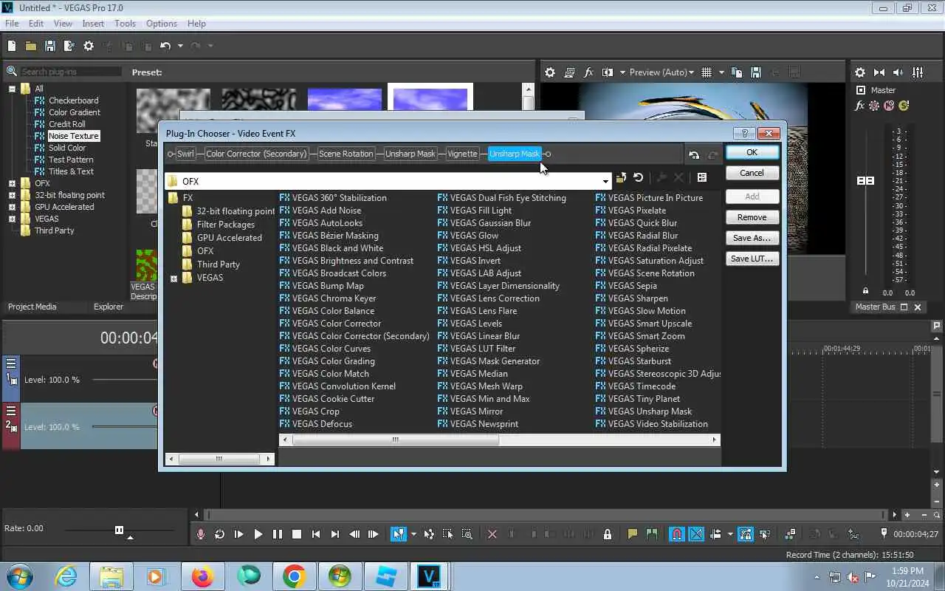Click the Cancel button

752,173
